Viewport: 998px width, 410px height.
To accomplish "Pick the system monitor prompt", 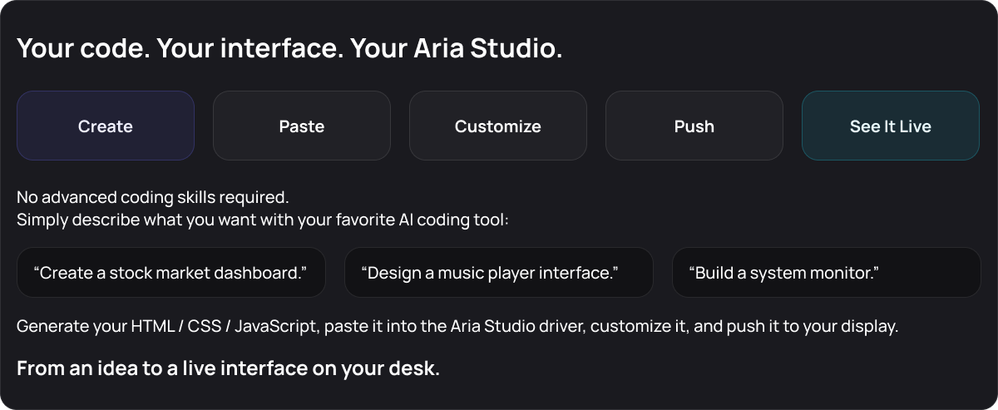I will [x=827, y=272].
